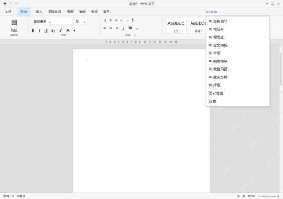The height and width of the screenshot is (199, 283).
Task: Switch to the 视图 tab
Action: [95, 12]
